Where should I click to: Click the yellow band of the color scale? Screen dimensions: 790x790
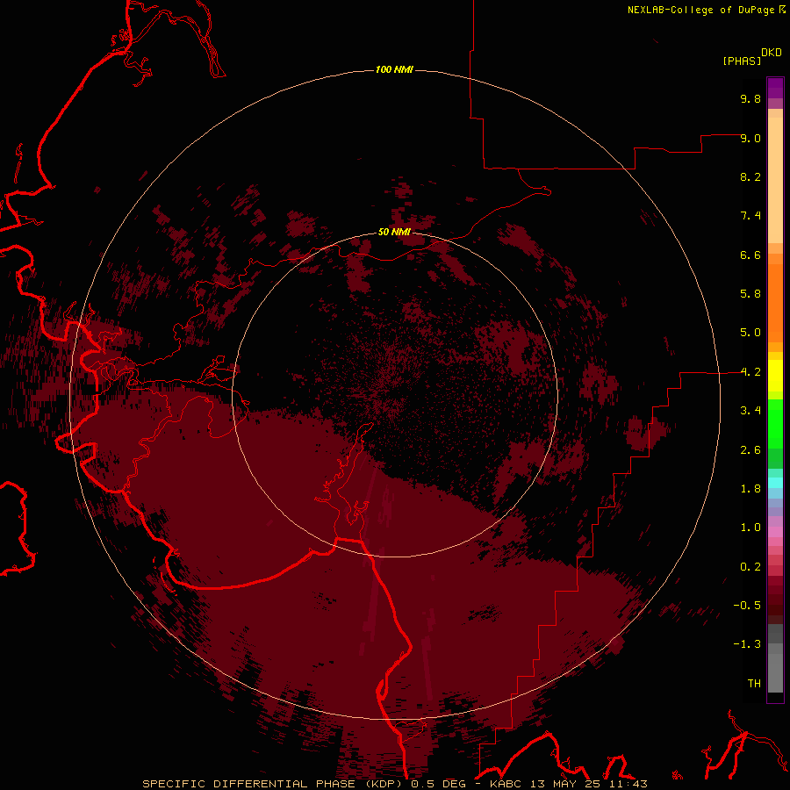(x=775, y=376)
